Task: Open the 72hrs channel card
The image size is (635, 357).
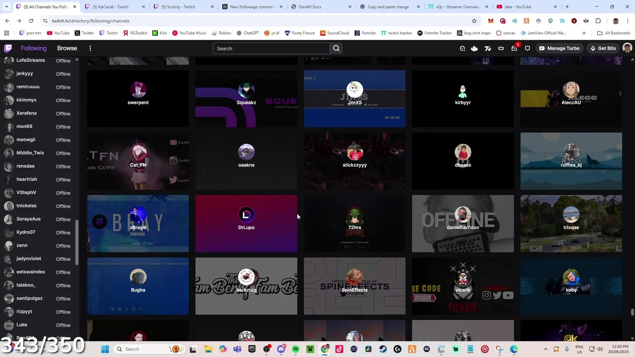Action: coord(355,224)
